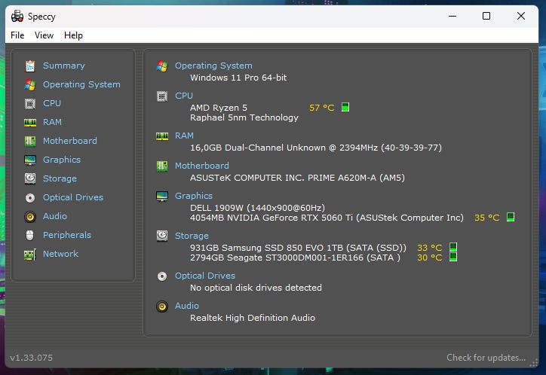Click the 33 °C Samsung SSD temperature value
The height and width of the screenshot is (375, 546).
click(x=430, y=248)
